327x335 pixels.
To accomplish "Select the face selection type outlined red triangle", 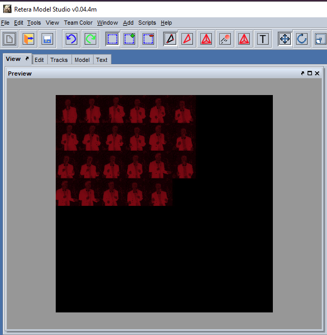I will coord(187,39).
